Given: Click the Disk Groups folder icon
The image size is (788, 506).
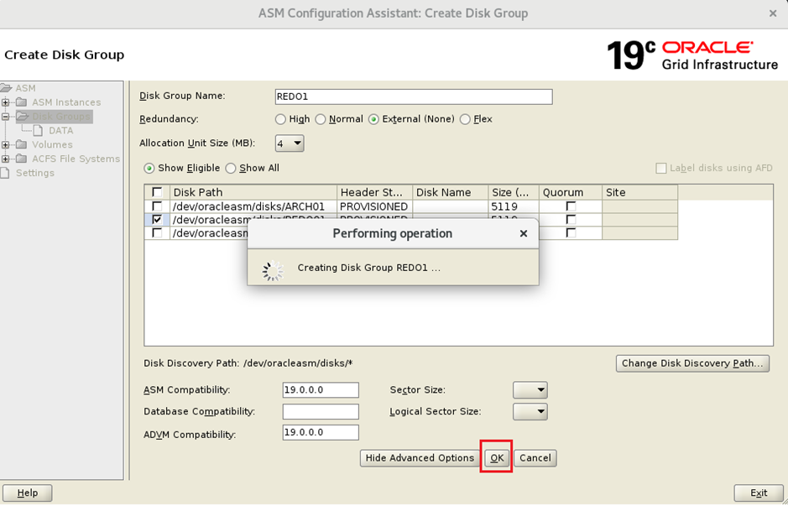Looking at the screenshot, I should tap(22, 117).
